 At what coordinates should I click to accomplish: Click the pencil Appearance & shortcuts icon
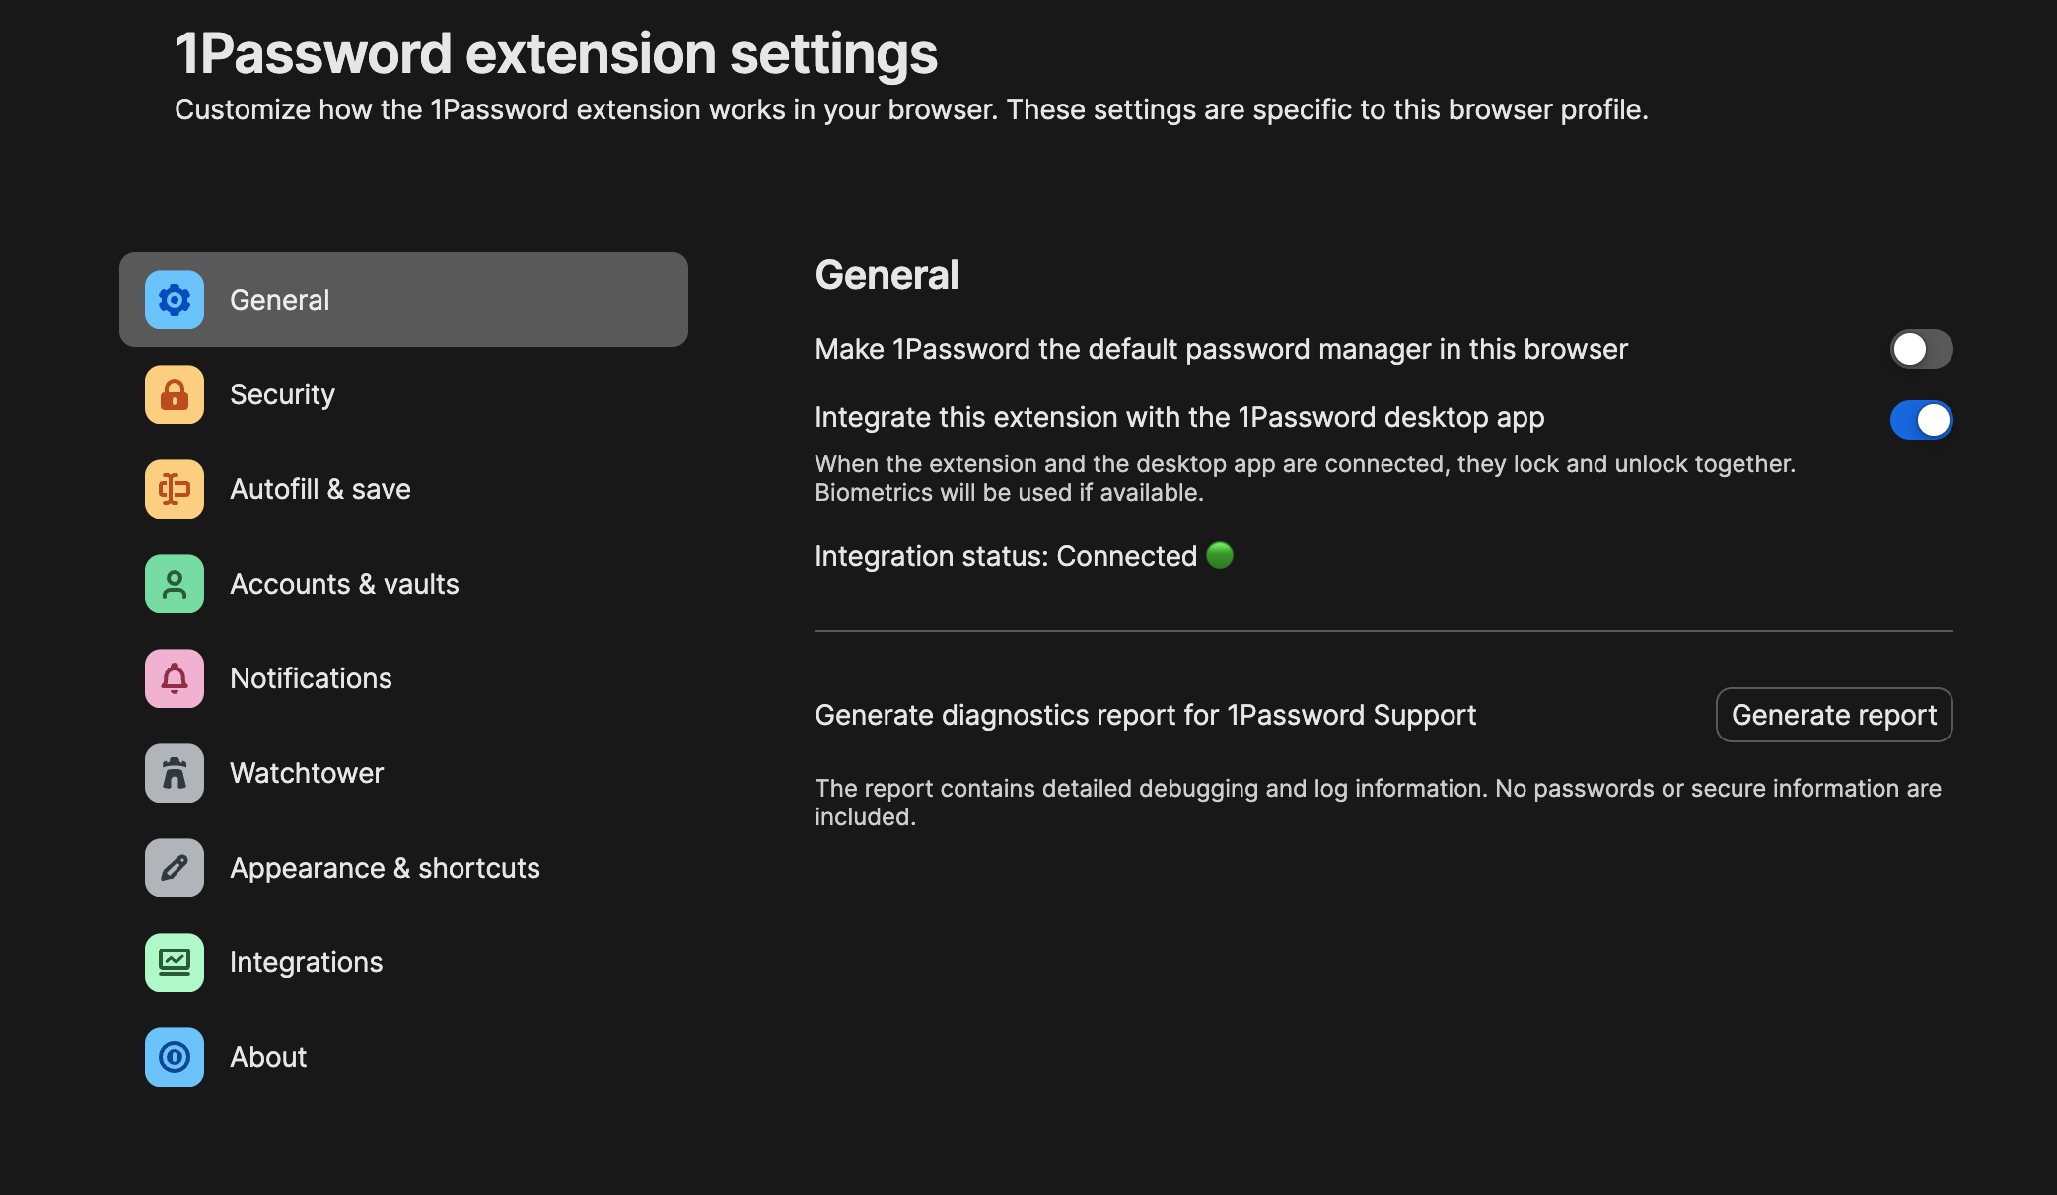tap(175, 868)
